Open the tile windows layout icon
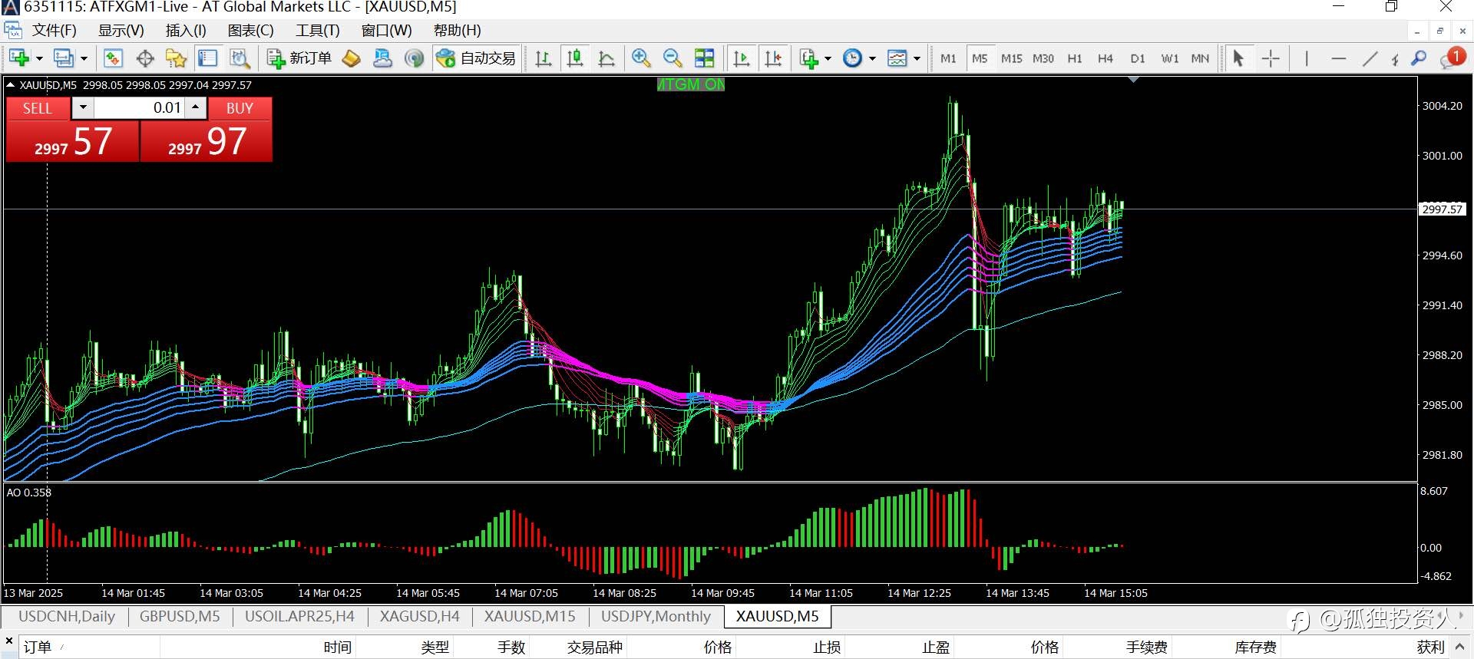This screenshot has height=659, width=1474. 704,58
